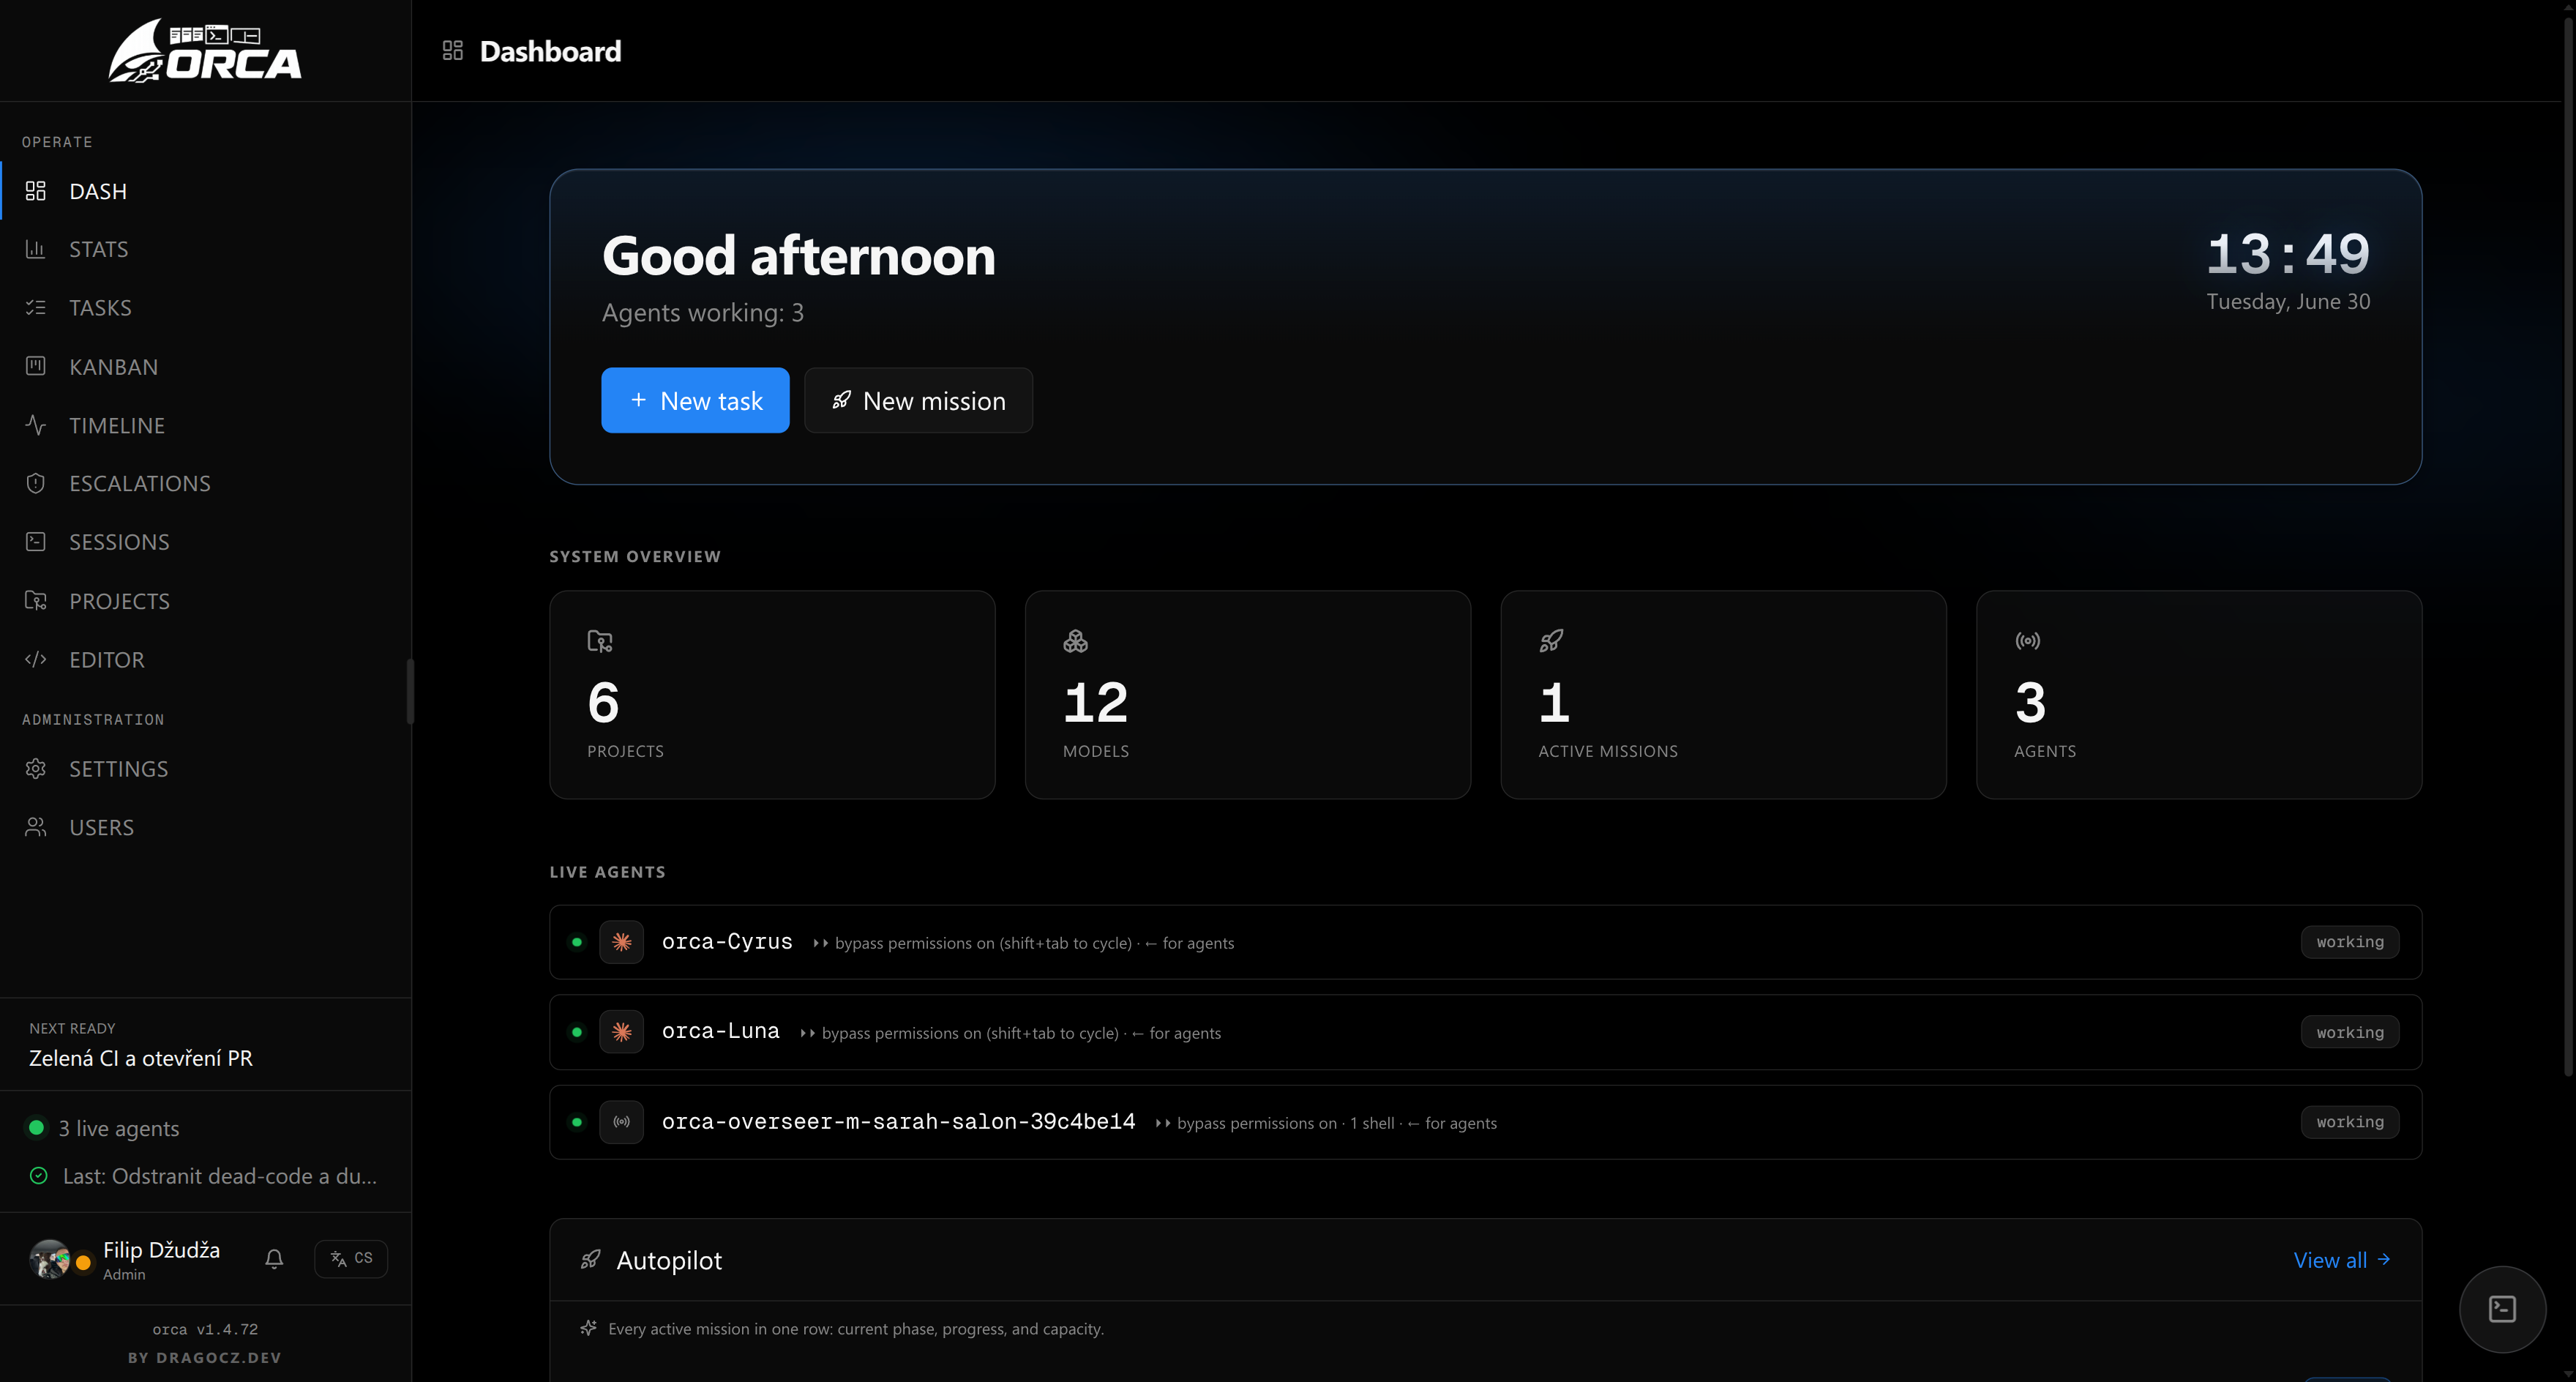Image resolution: width=2576 pixels, height=1382 pixels.
Task: Click the sidebar scrollbar handle
Action: coord(410,691)
